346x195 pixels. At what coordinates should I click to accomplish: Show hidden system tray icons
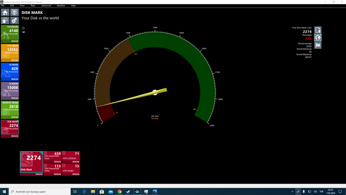click(x=292, y=192)
